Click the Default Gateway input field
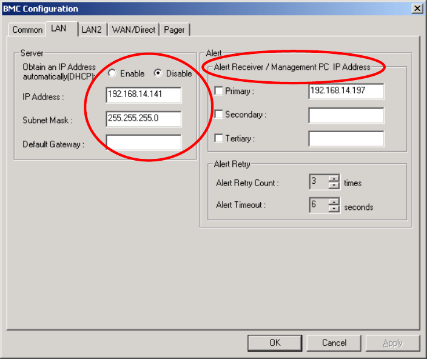The height and width of the screenshot is (359, 427). (144, 143)
